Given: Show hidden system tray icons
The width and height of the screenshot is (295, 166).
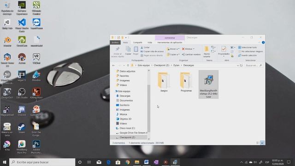Looking at the screenshot, I should click(242, 162).
